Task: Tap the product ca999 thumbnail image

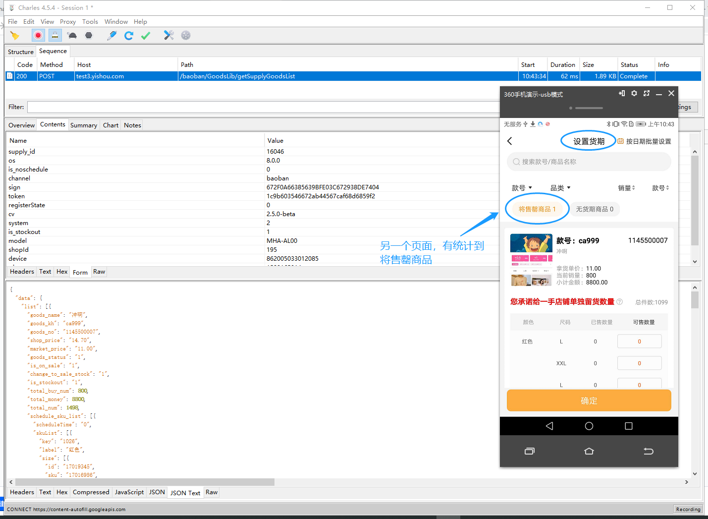Action: [531, 260]
